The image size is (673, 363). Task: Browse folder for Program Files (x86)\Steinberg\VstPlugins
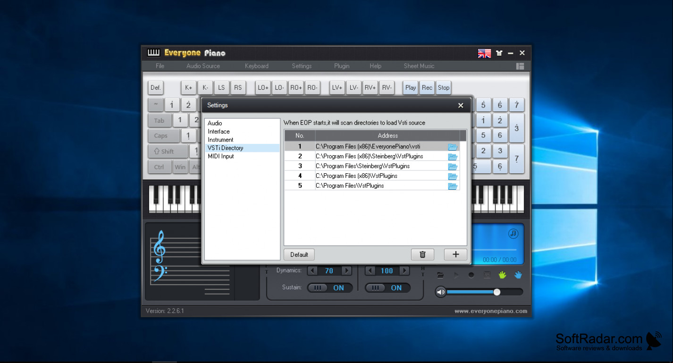(453, 157)
